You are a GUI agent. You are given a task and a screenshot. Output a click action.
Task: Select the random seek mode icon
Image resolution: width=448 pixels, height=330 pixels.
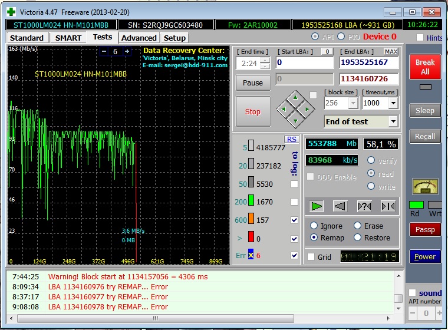click(364, 206)
